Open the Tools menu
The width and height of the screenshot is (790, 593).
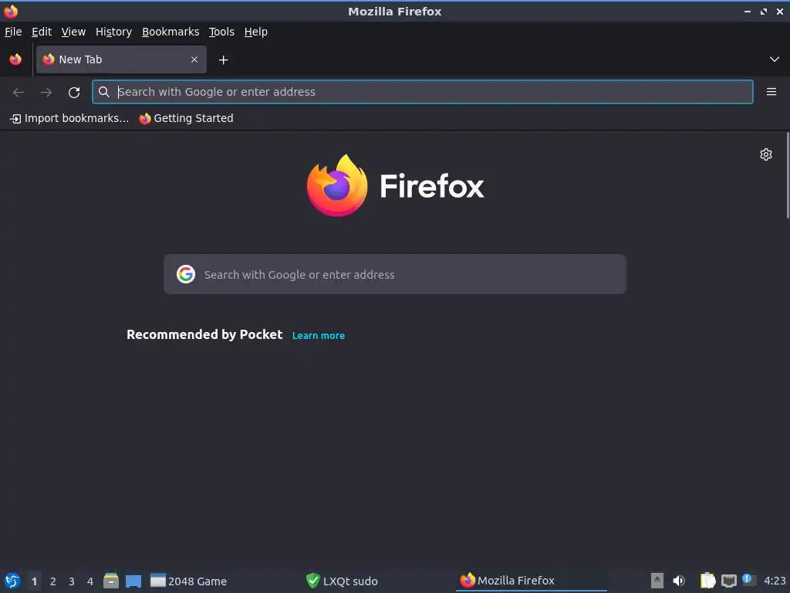coord(221,32)
